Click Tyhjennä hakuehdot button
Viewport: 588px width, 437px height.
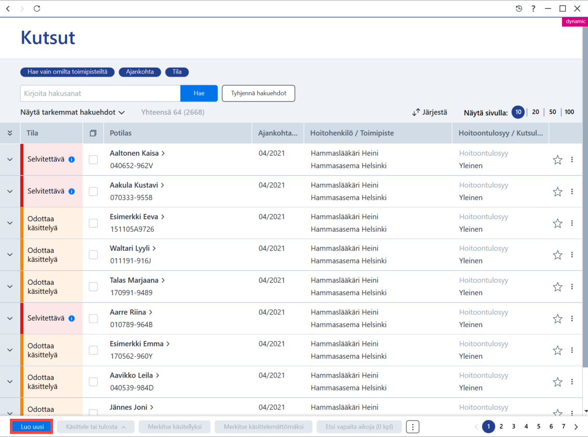(259, 93)
